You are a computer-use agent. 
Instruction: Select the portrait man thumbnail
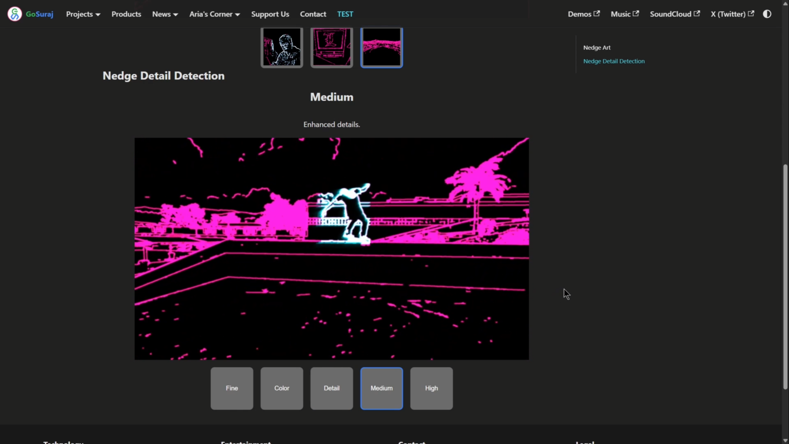282,47
